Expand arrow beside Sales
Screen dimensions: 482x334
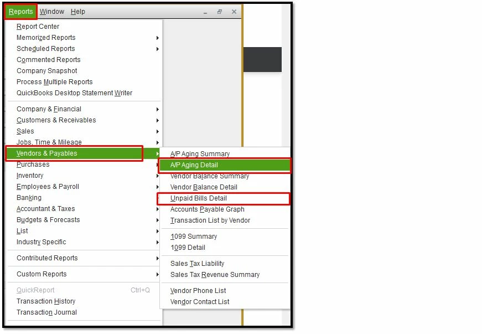pyautogui.click(x=157, y=132)
